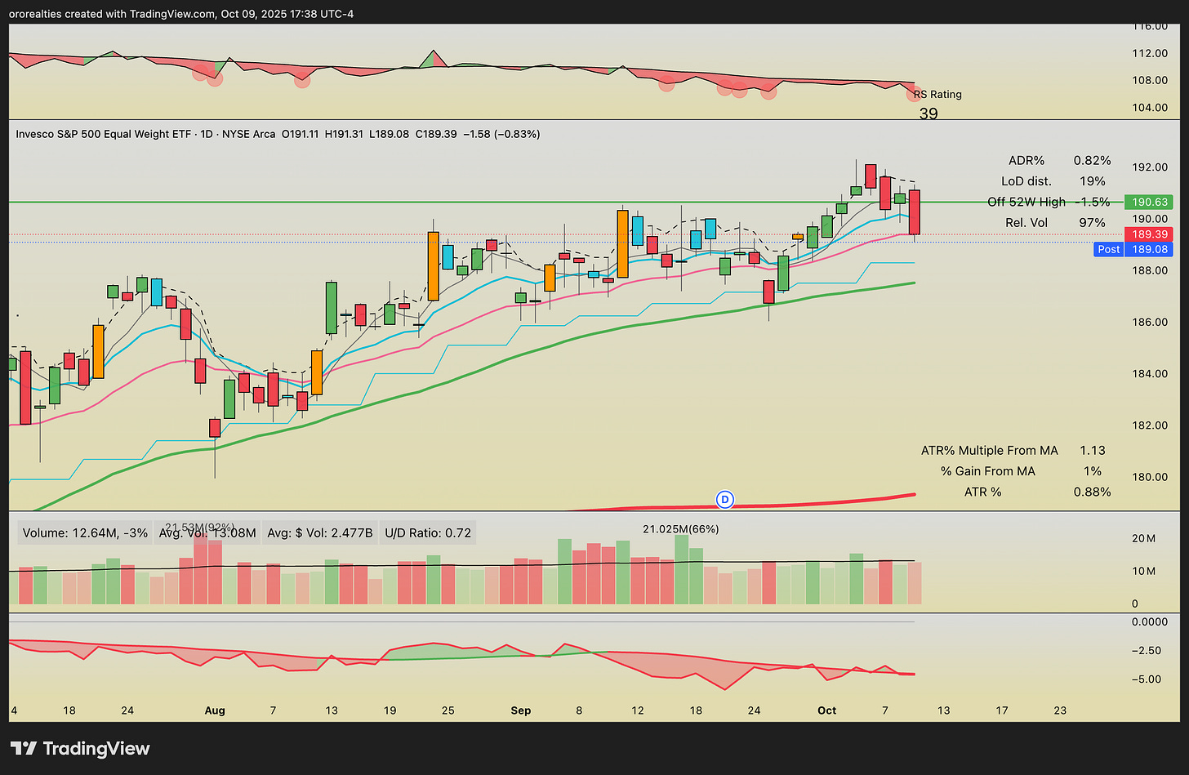Click the TradingView logo at bottom left
Screen dimensions: 1189x775
click(x=80, y=748)
